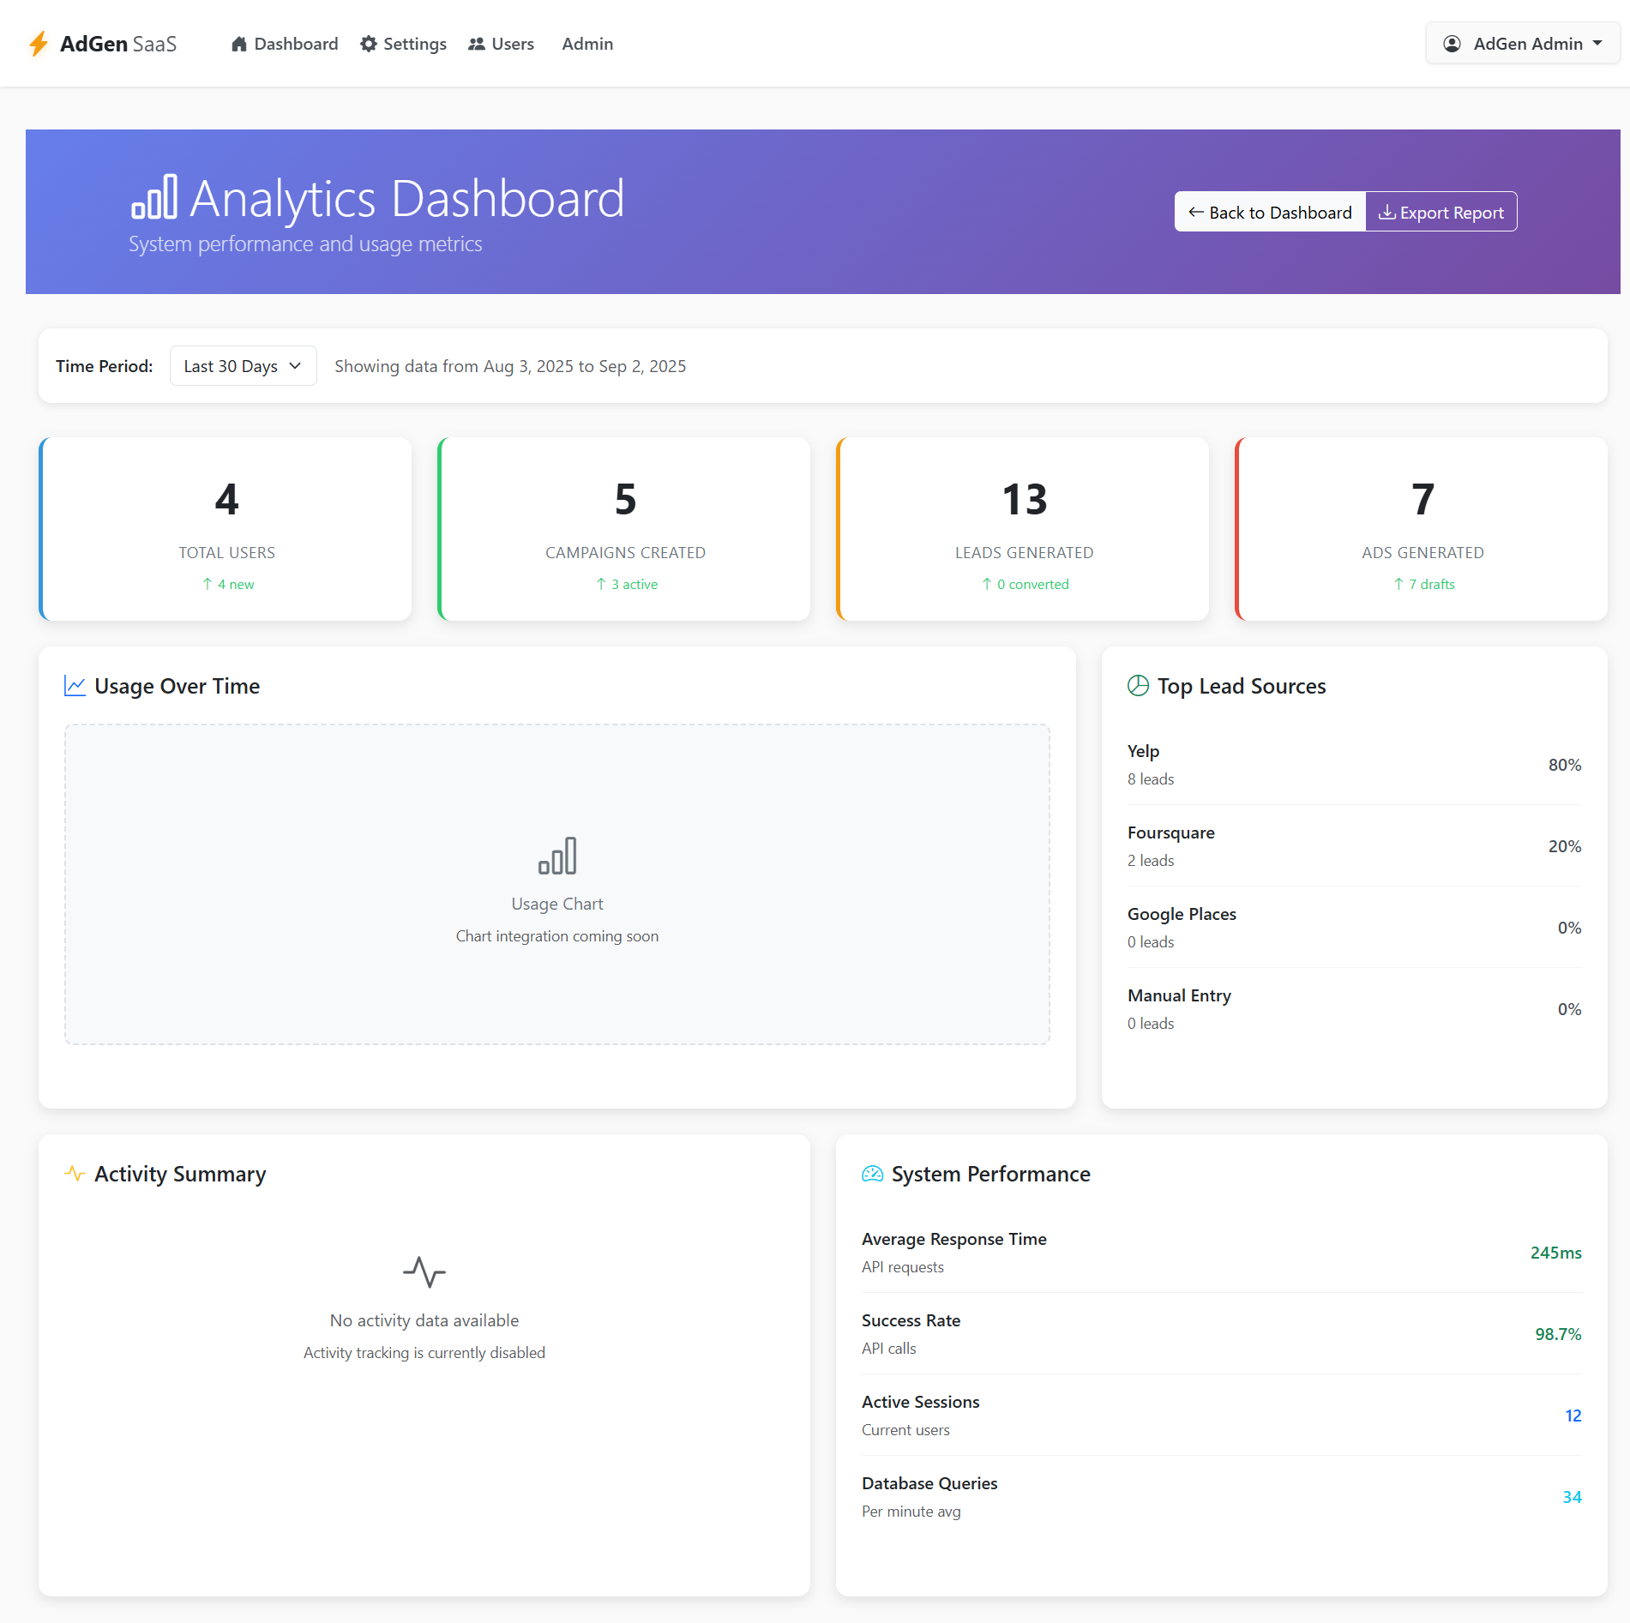Click the 98.7% success rate value
Image resolution: width=1630 pixels, height=1623 pixels.
tap(1558, 1334)
